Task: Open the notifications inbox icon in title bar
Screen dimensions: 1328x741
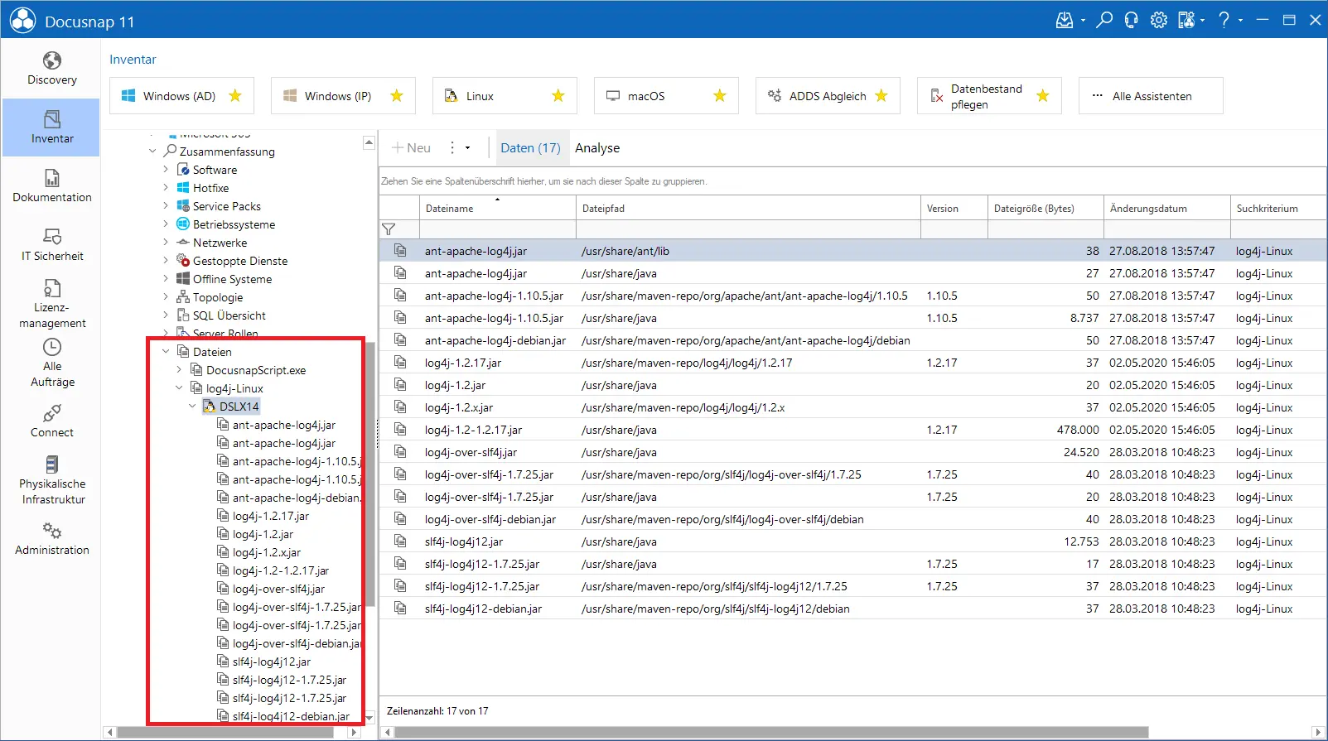Action: pos(1065,20)
